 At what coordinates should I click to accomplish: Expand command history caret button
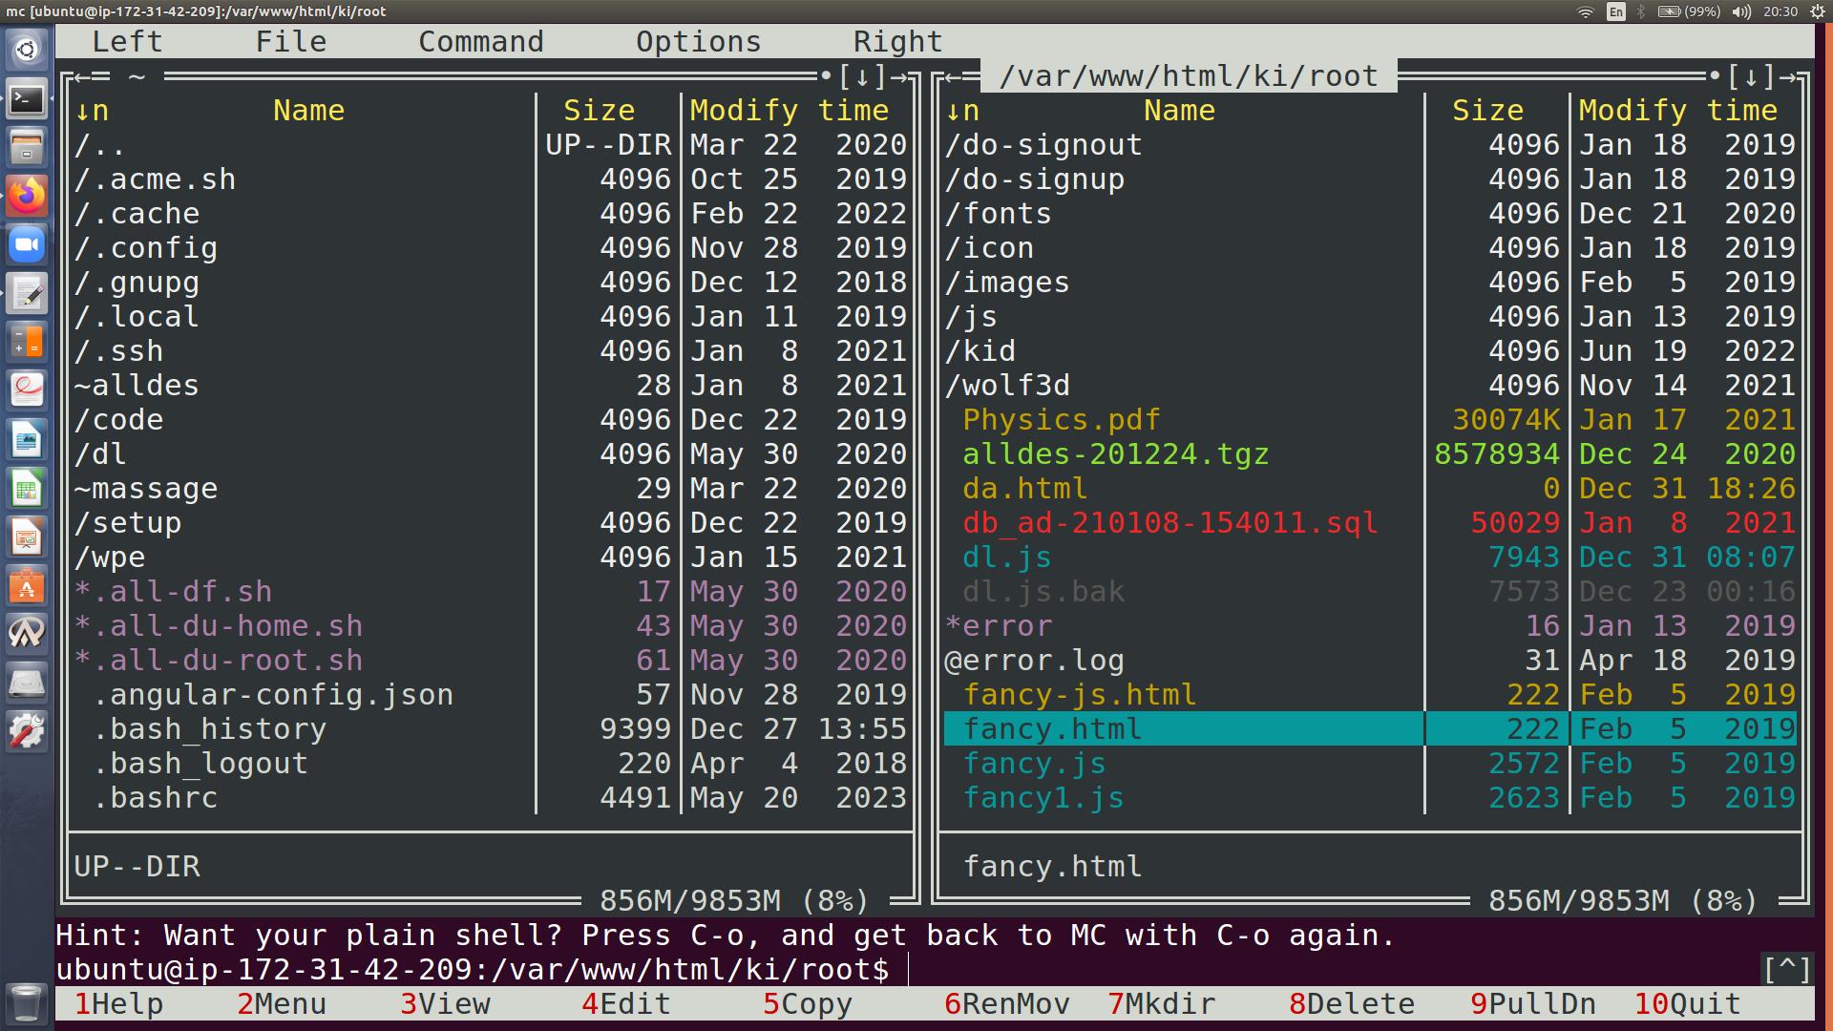(x=1786, y=970)
